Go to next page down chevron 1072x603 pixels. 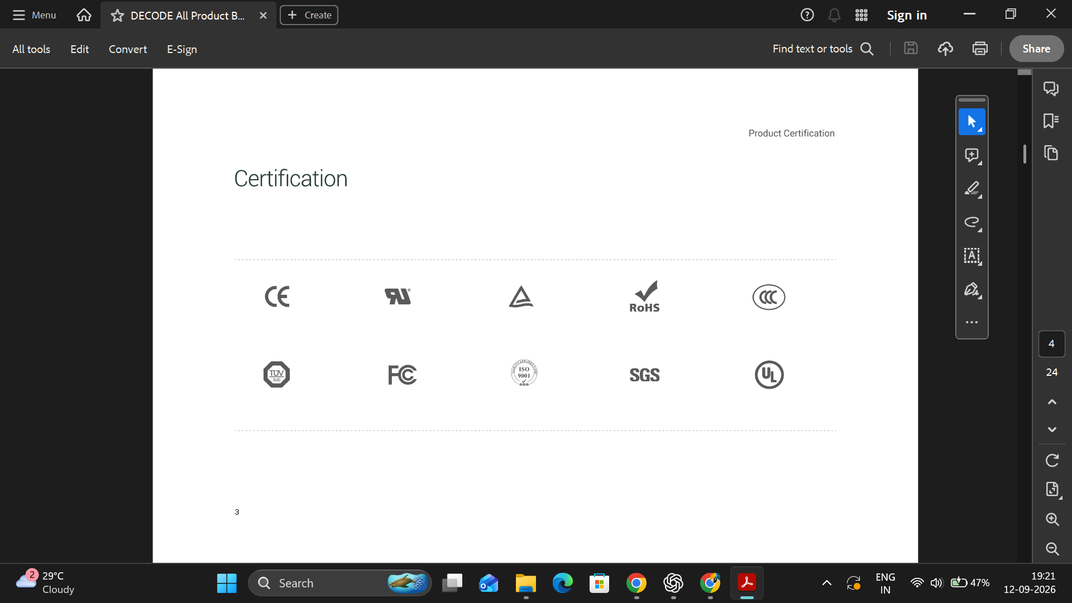[1052, 429]
